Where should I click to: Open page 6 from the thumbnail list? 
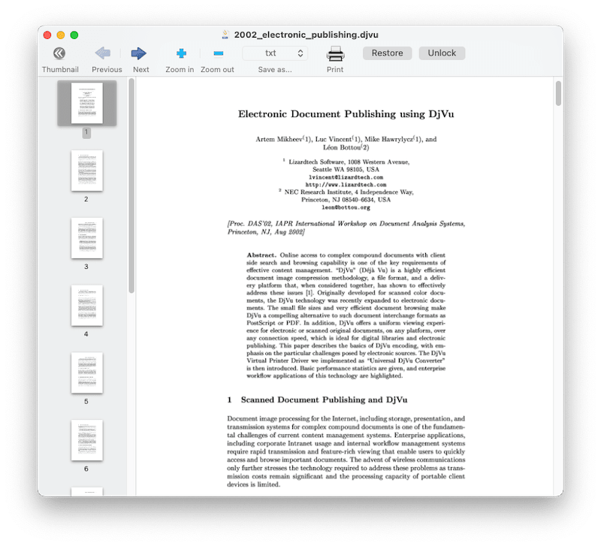point(86,440)
